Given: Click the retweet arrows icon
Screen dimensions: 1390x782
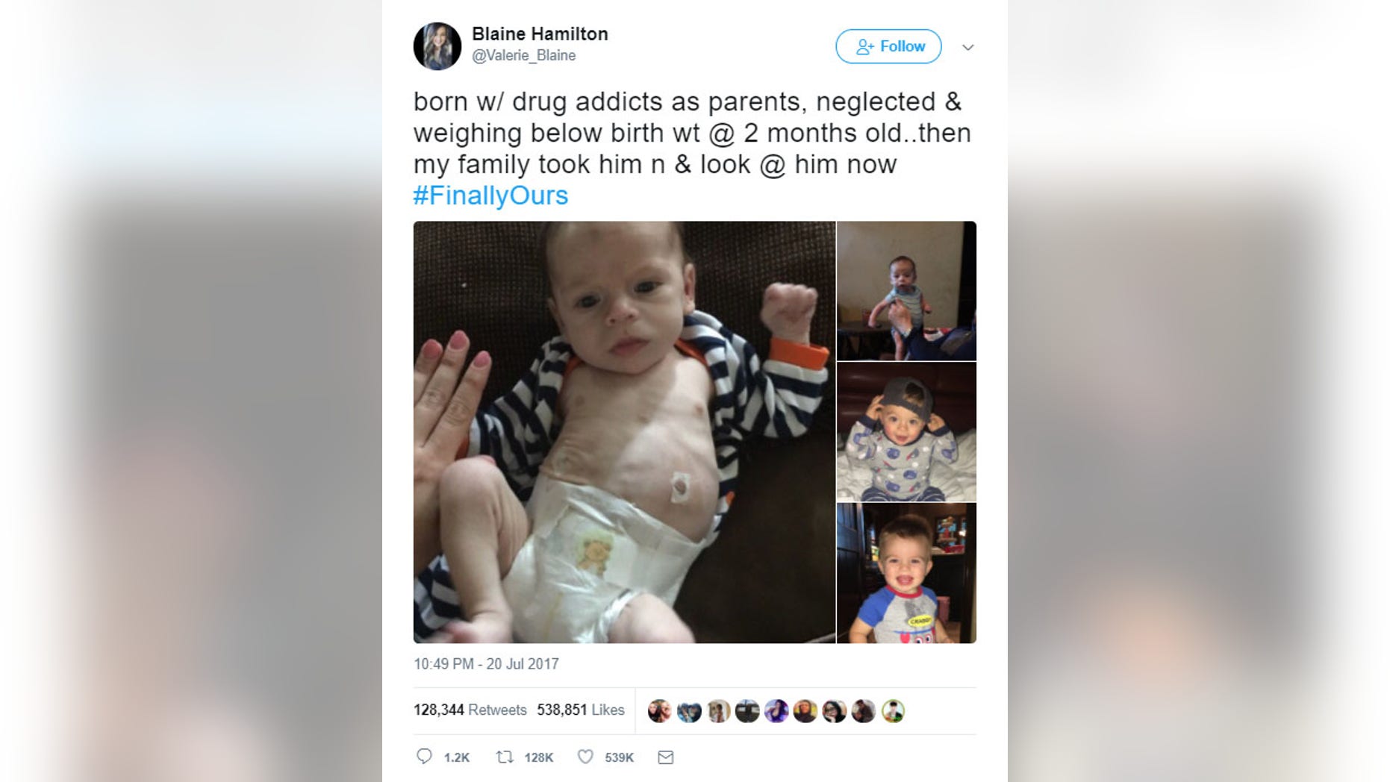Looking at the screenshot, I should coord(505,757).
